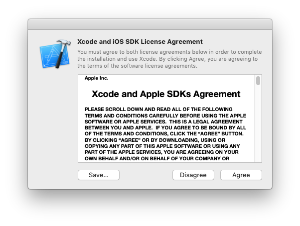Screen dimensions: 300x226
Task: Open the Save... dialog for the license
Action: [x=99, y=175]
